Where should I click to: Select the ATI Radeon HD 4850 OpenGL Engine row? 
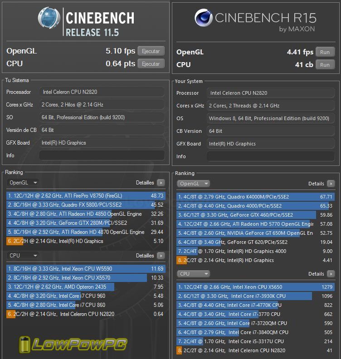tap(86, 214)
